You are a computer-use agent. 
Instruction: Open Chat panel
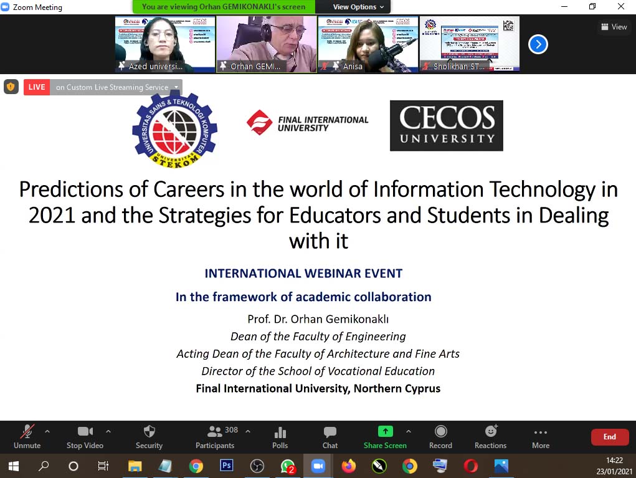click(330, 437)
